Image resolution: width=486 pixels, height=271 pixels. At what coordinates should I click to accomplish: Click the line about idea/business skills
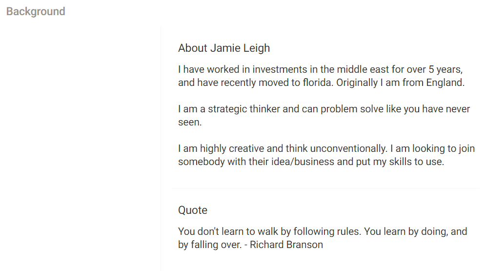pos(311,162)
